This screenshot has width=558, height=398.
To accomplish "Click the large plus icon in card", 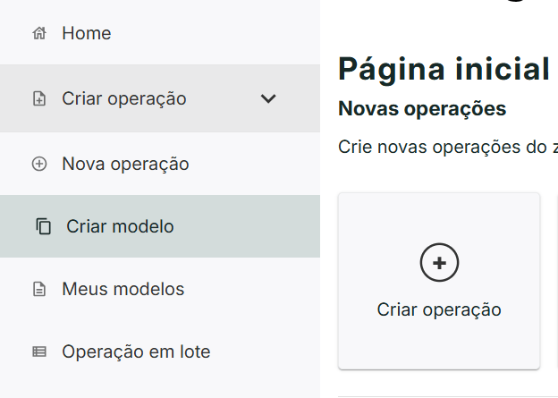I will click(439, 262).
